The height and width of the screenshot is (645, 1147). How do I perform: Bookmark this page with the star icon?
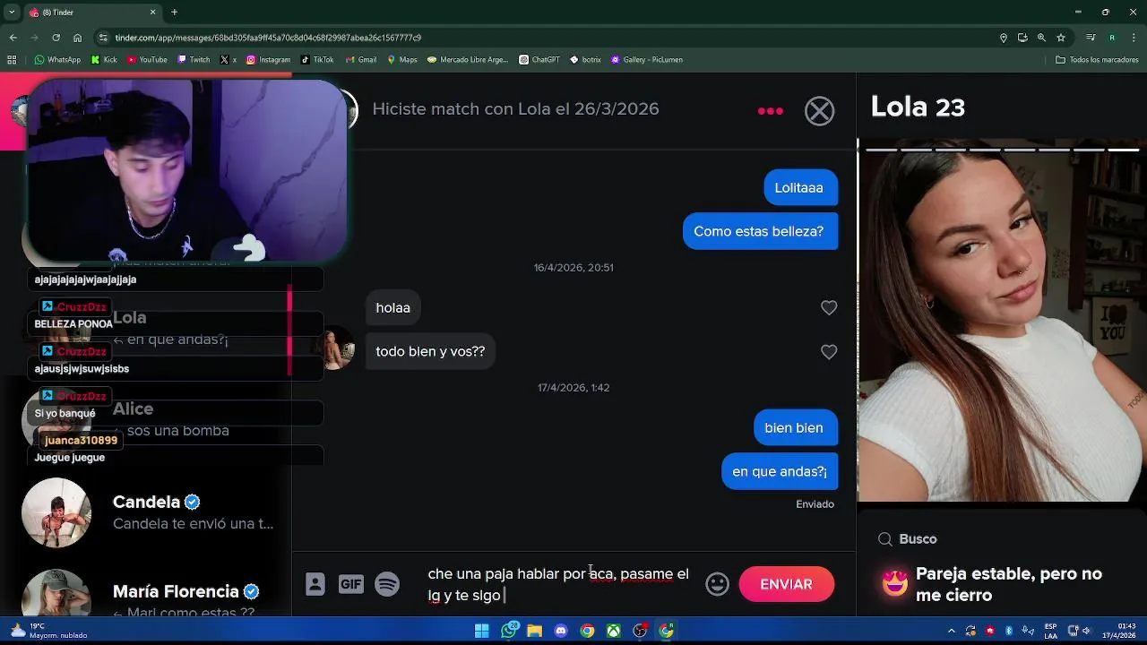tap(1061, 38)
